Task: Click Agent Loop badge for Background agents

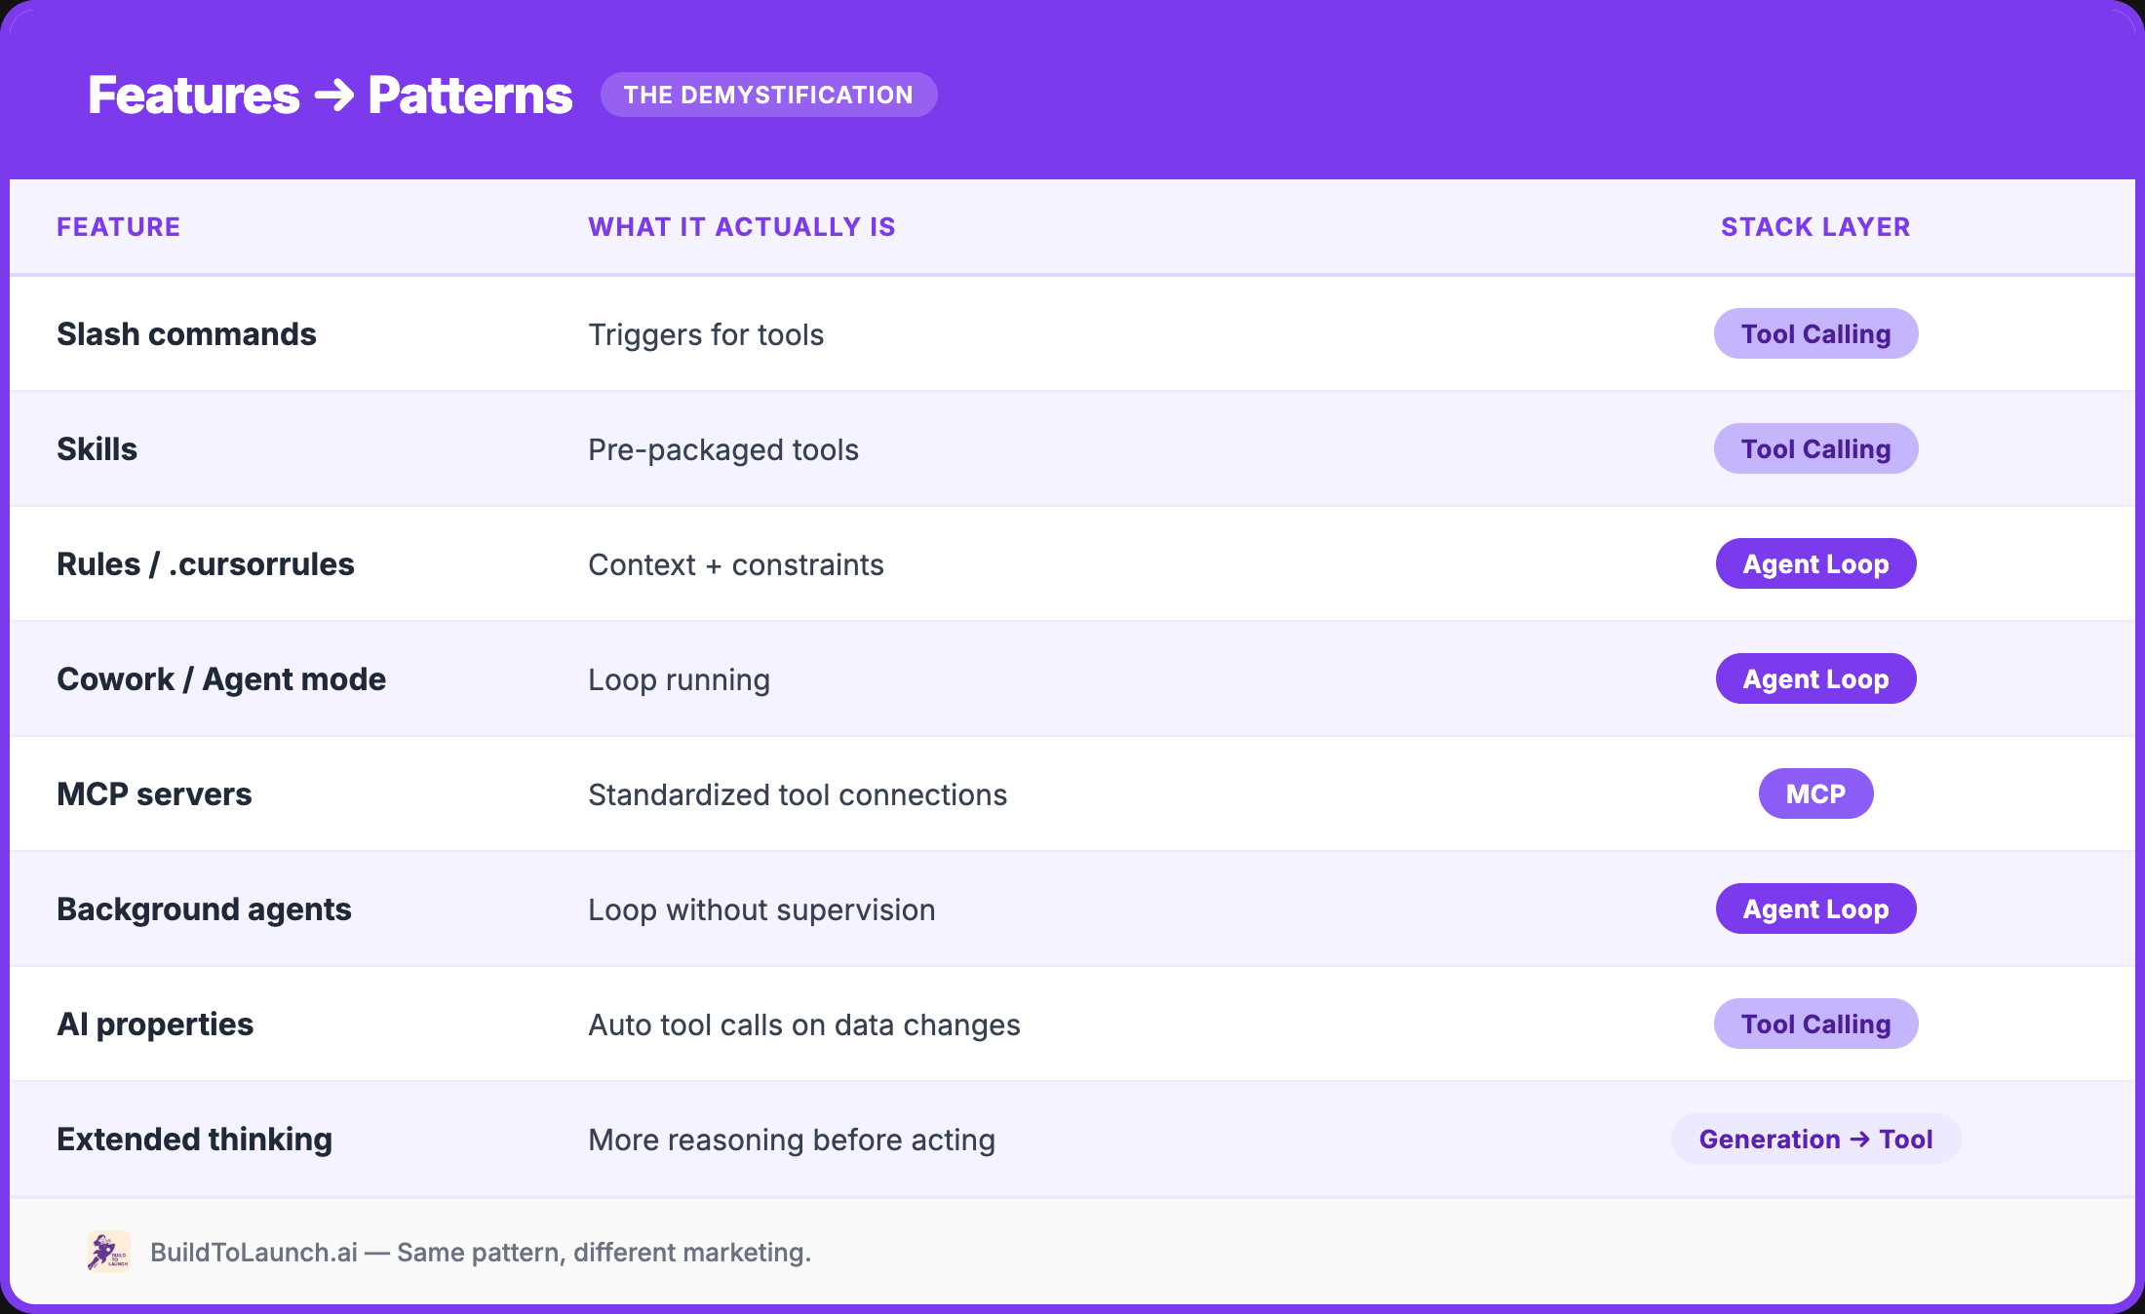Action: click(x=1815, y=909)
